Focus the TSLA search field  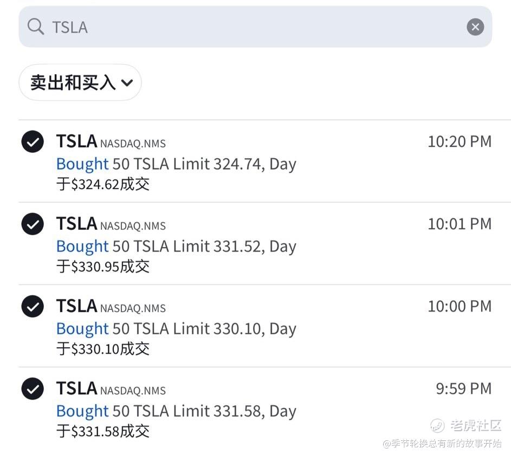click(255, 27)
